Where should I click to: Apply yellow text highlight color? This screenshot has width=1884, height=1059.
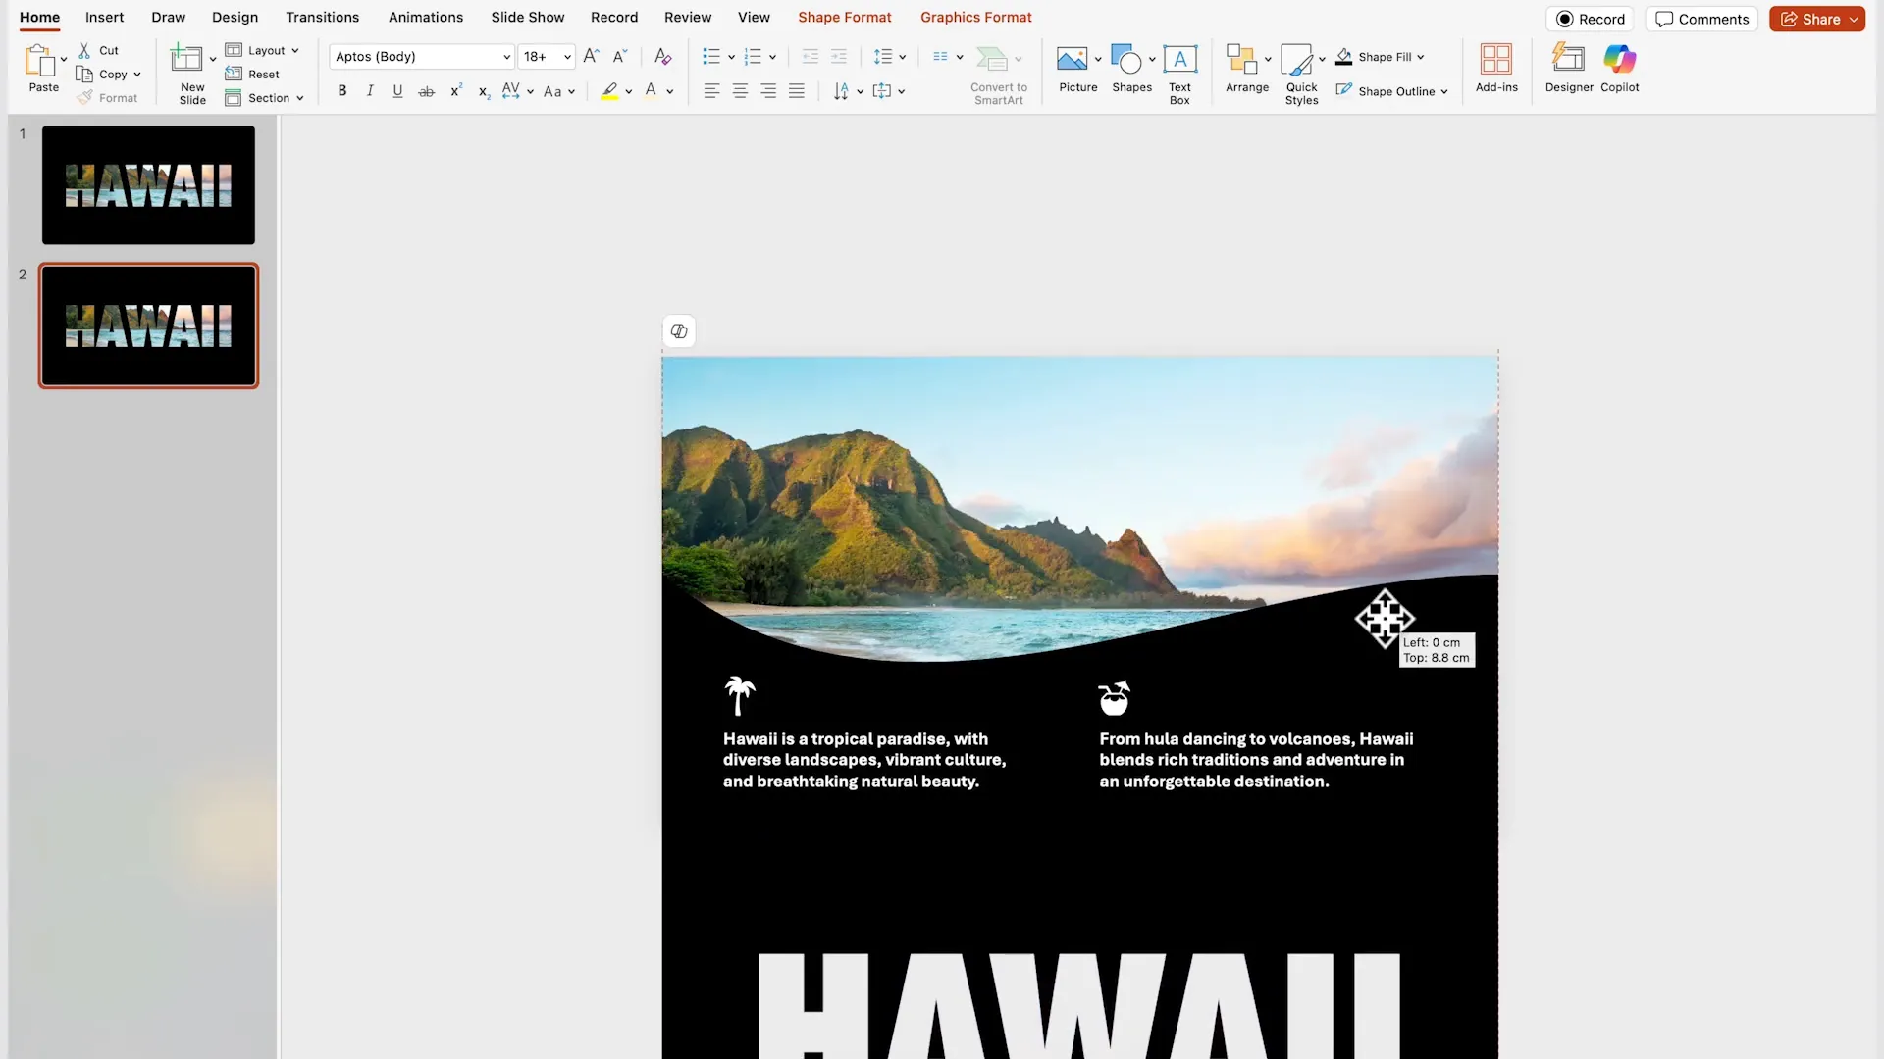pyautogui.click(x=609, y=91)
